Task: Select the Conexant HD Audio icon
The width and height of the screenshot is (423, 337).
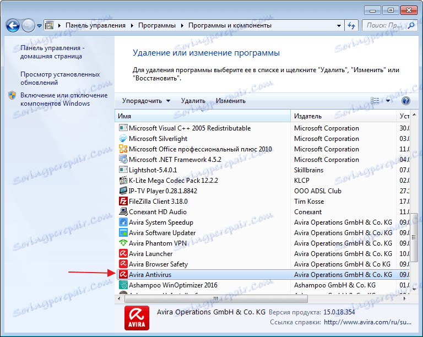Action: tap(123, 211)
